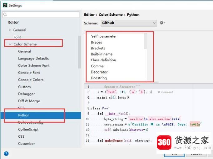The image size is (213, 159).
Task: Focus the settings search field
Action: point(41,14)
